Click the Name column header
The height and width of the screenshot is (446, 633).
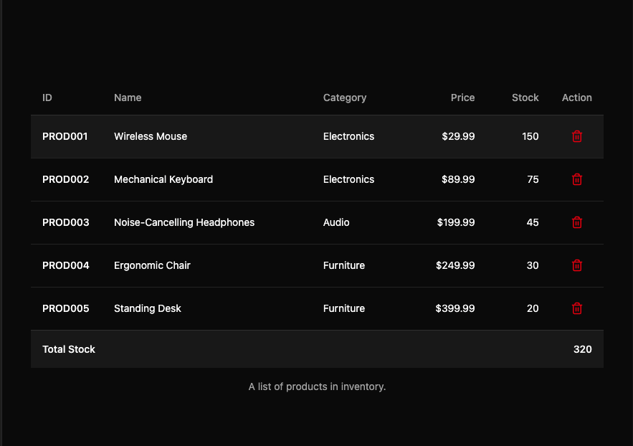click(x=128, y=98)
